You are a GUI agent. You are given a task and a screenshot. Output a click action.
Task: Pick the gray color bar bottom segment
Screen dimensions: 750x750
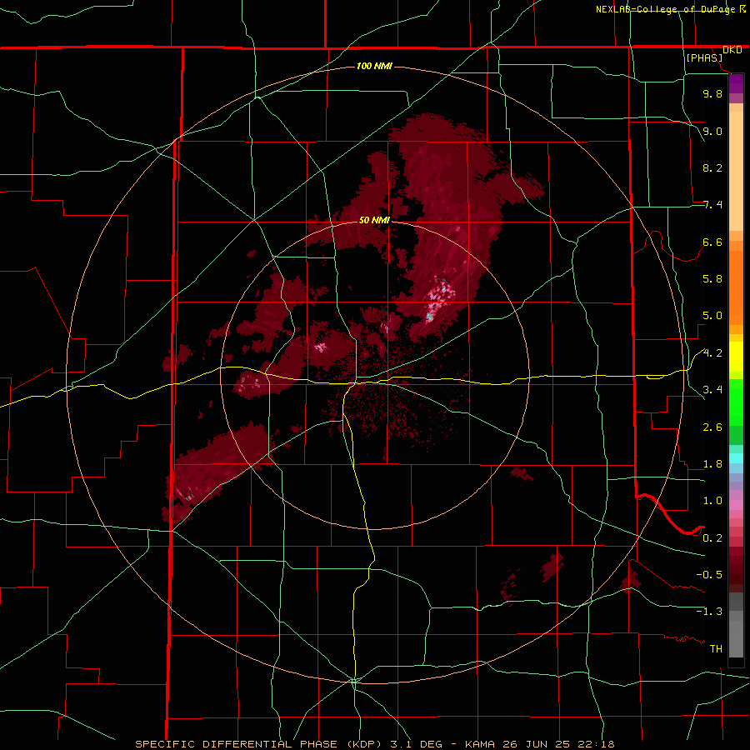click(x=736, y=639)
